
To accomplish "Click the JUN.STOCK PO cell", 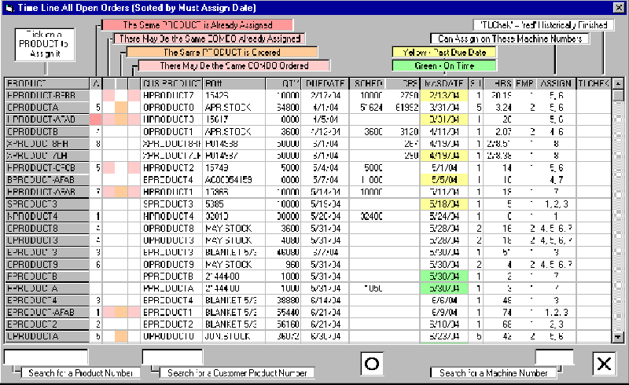I will click(x=234, y=336).
